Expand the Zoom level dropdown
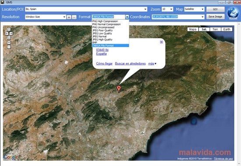 [x=171, y=9]
